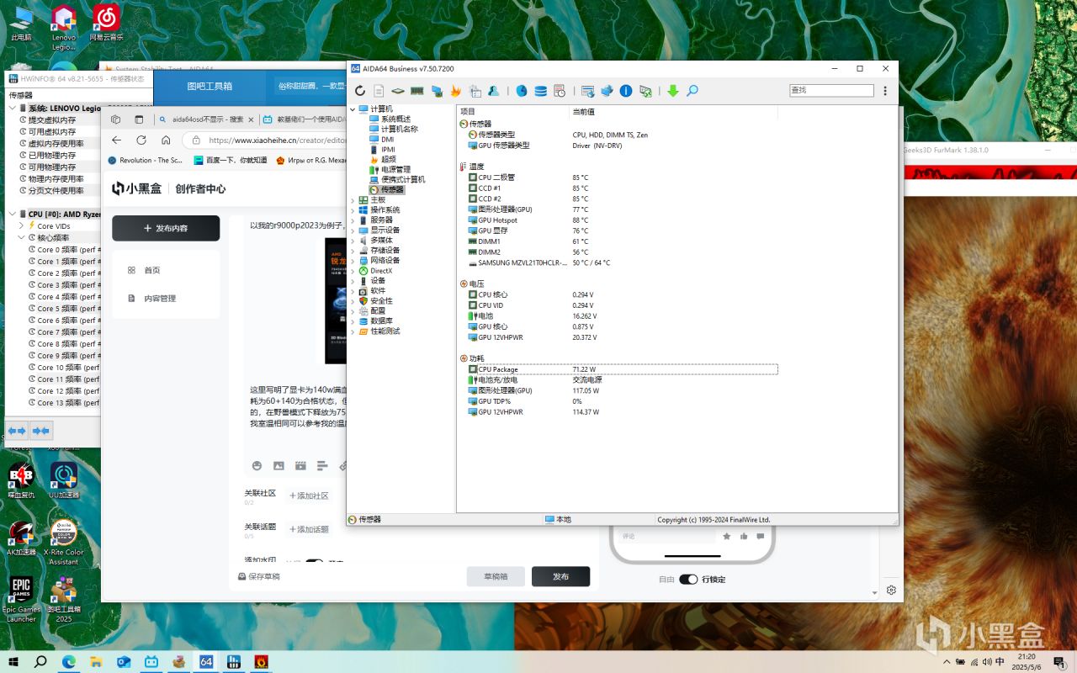Click the AIDA64 icon on the taskbar
1077x673 pixels.
[x=206, y=661]
